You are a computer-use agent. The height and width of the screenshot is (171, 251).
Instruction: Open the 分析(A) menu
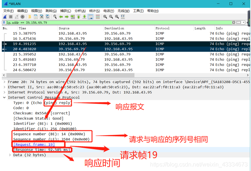coord(80,11)
